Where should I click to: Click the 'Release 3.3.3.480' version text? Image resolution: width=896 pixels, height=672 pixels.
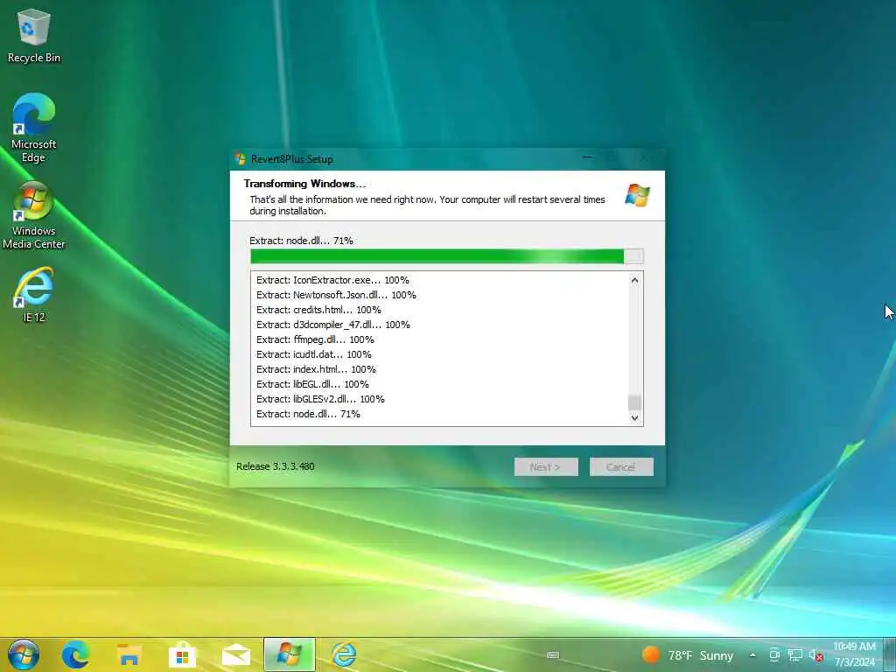[x=276, y=466]
